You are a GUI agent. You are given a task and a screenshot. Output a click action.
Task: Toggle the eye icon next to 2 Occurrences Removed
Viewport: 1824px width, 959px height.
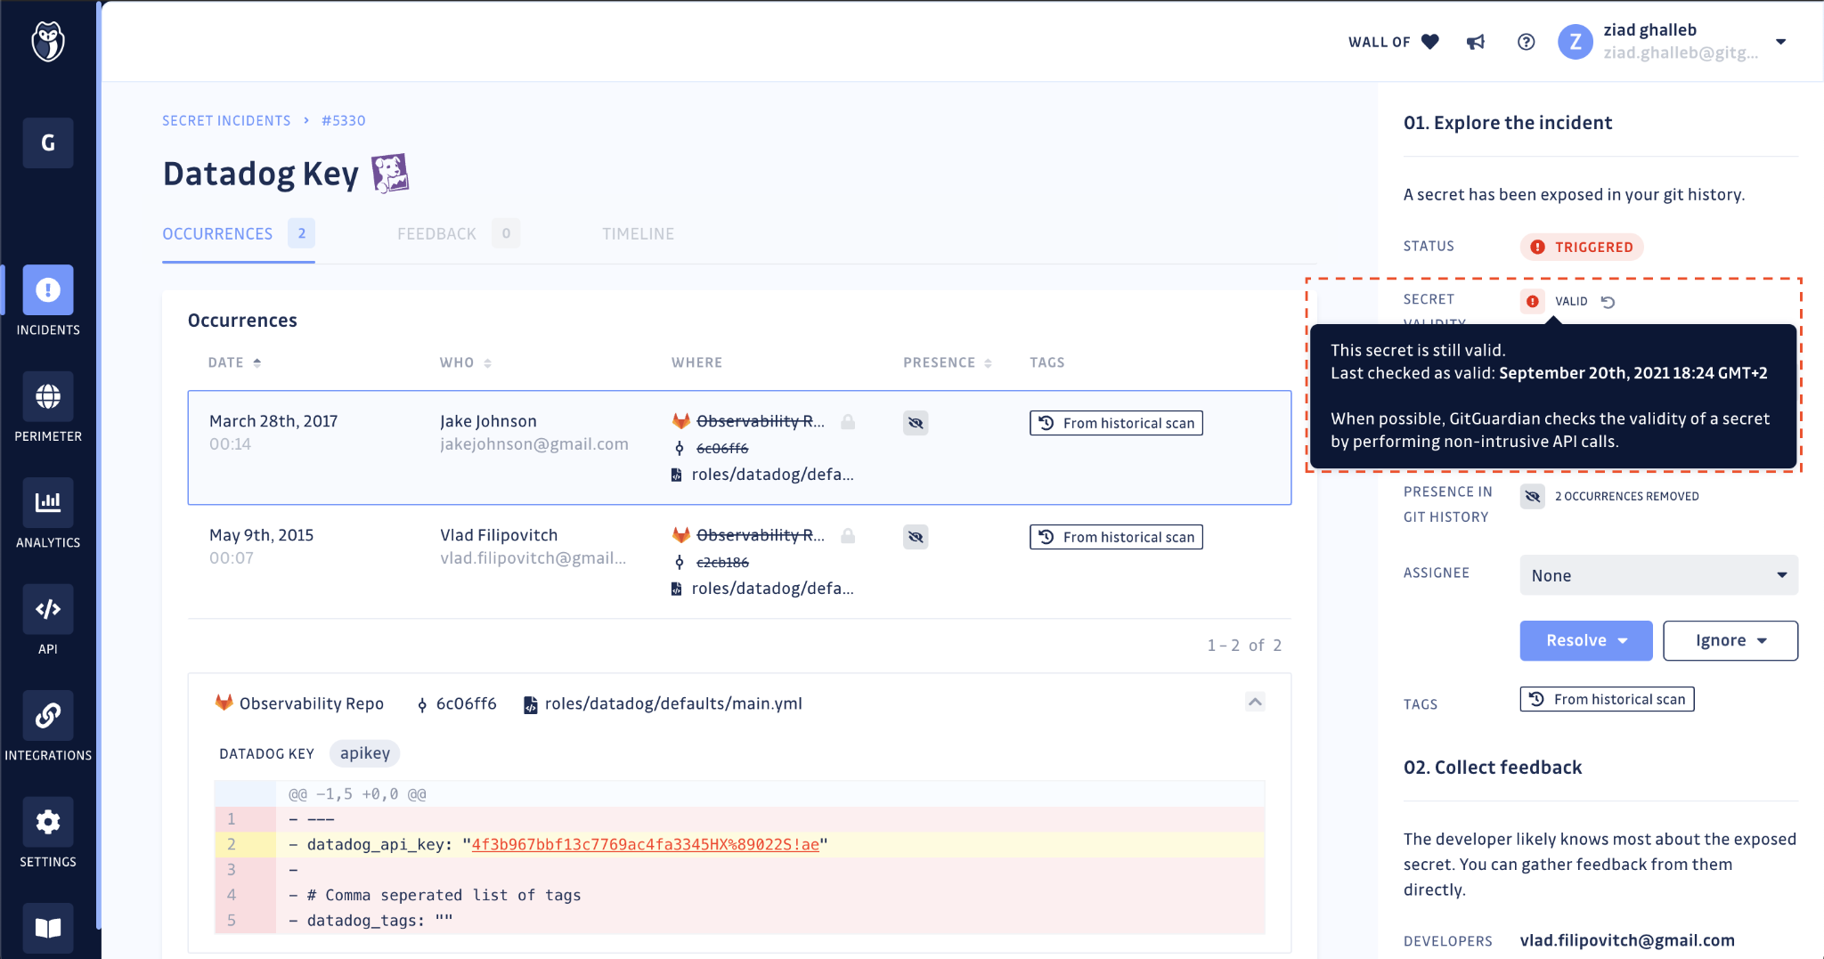[x=1532, y=496]
